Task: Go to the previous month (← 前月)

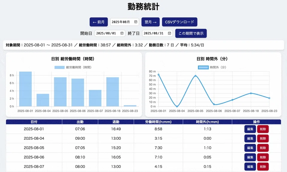Action: point(99,22)
